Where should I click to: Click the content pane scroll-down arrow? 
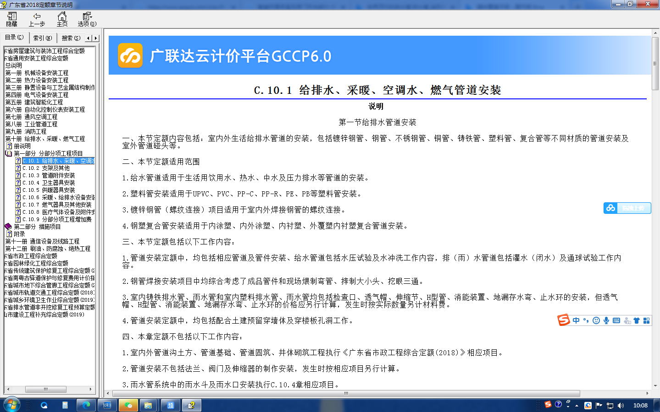[x=655, y=385]
